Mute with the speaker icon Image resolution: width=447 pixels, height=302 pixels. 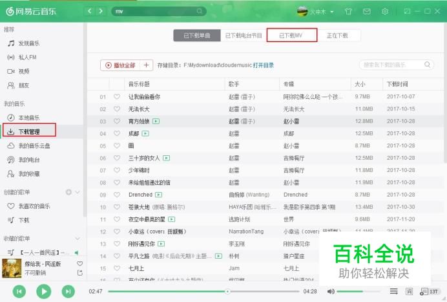(x=331, y=292)
